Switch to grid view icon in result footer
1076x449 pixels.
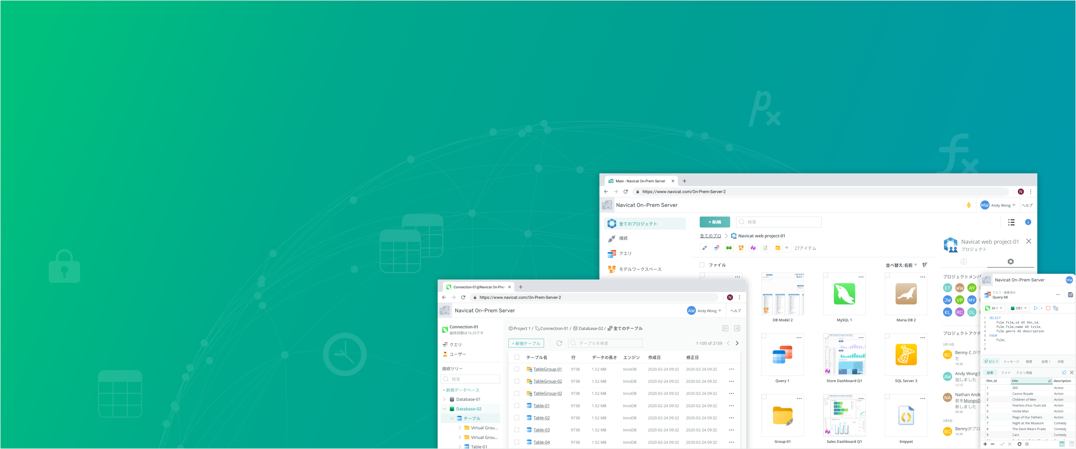[x=1062, y=444]
